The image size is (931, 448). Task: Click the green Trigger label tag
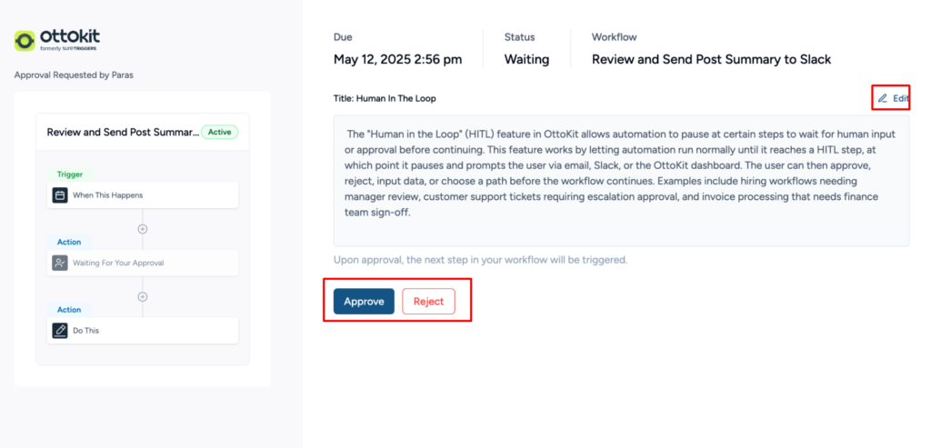[70, 174]
